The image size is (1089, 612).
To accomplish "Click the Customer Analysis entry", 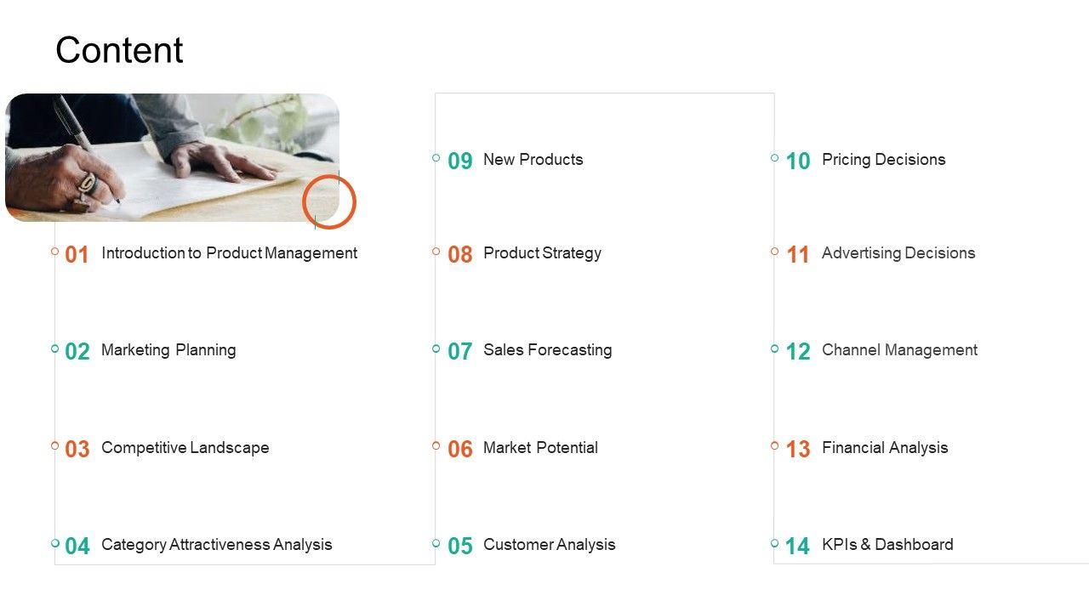I will click(x=549, y=545).
